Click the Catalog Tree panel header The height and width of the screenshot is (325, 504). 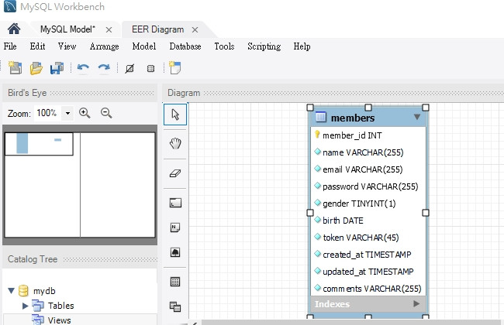click(80, 259)
